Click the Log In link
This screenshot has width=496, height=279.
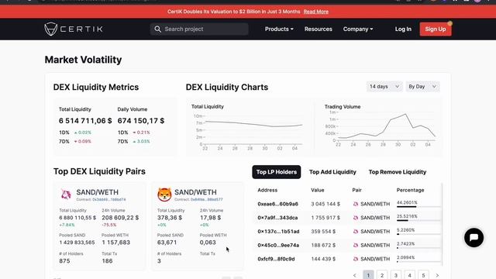[403, 29]
